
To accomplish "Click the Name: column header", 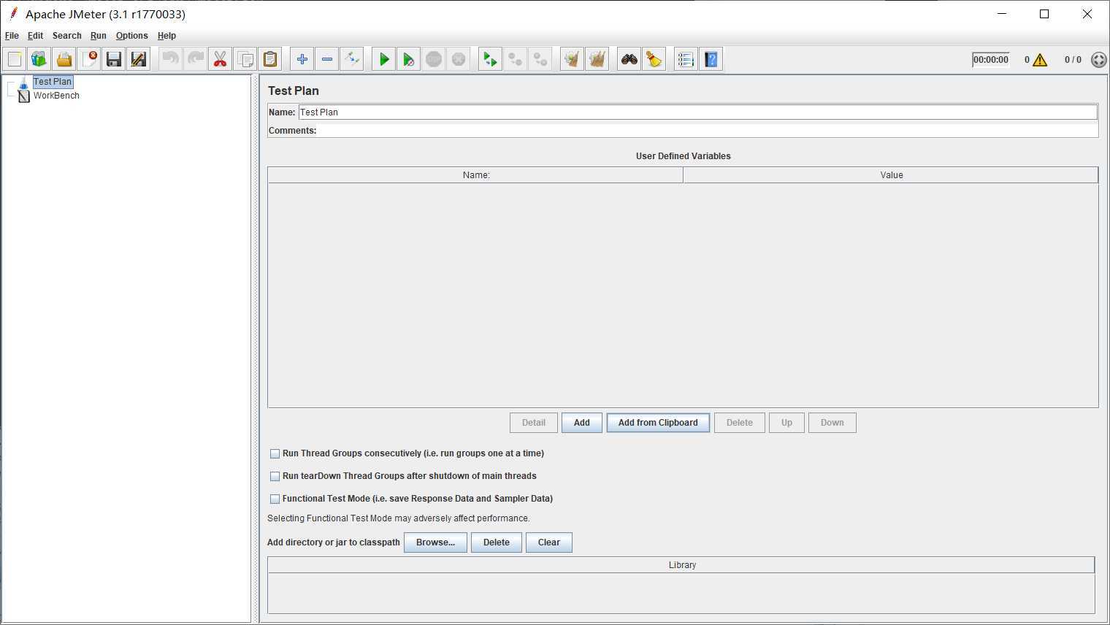I will 475,175.
